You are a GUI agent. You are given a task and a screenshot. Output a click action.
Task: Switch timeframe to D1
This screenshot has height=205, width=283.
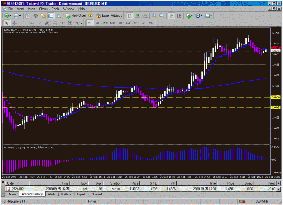click(136, 23)
